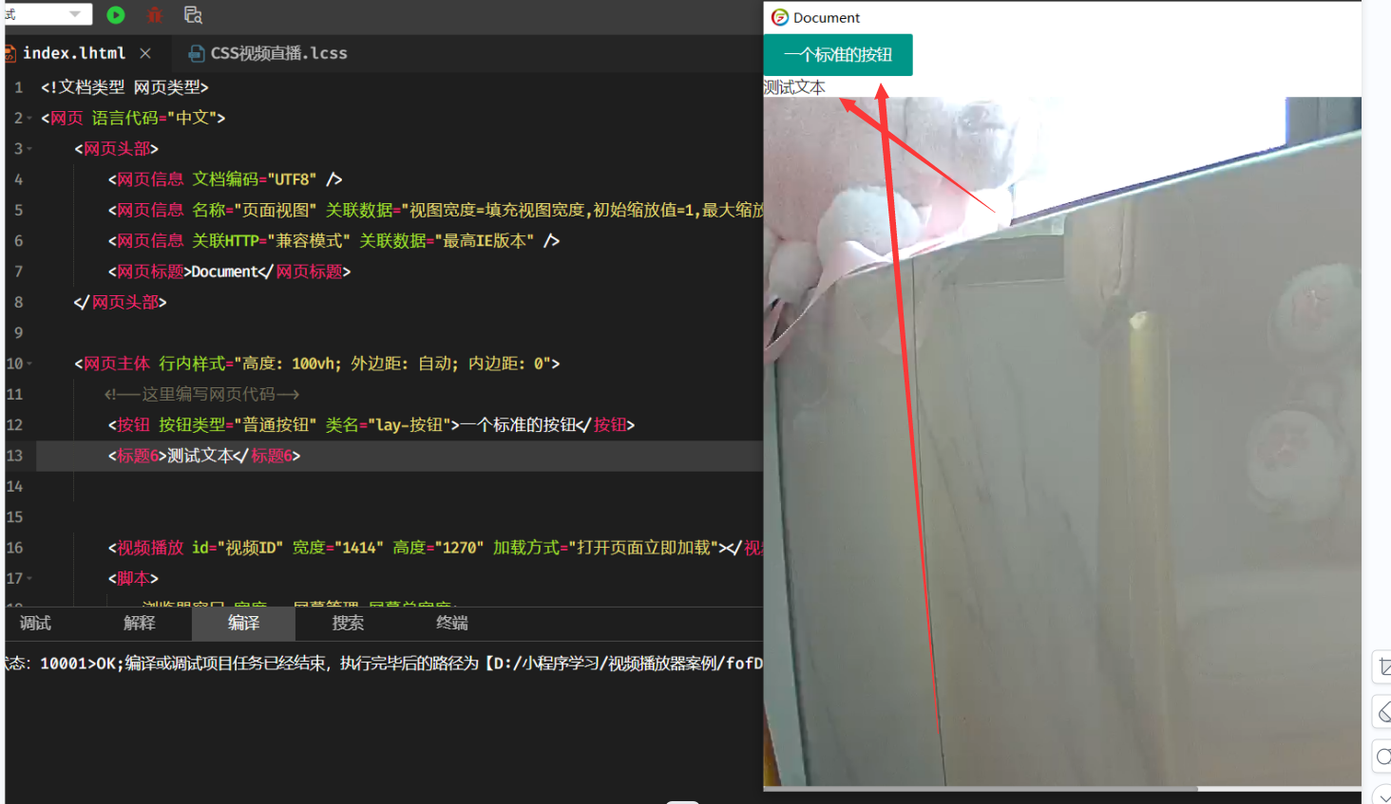Click the 网页标题 Document line of code

(x=229, y=271)
